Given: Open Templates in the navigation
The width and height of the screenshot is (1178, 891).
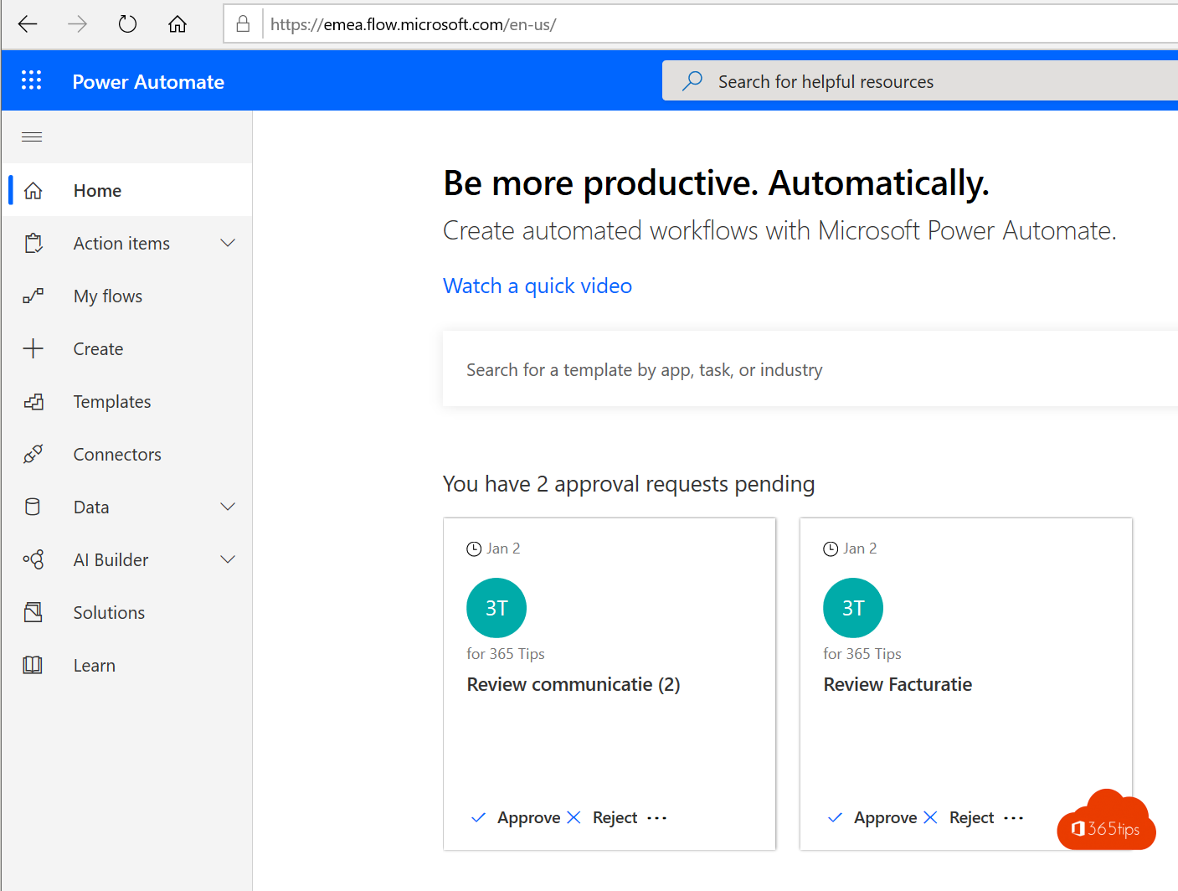Looking at the screenshot, I should tap(126, 402).
